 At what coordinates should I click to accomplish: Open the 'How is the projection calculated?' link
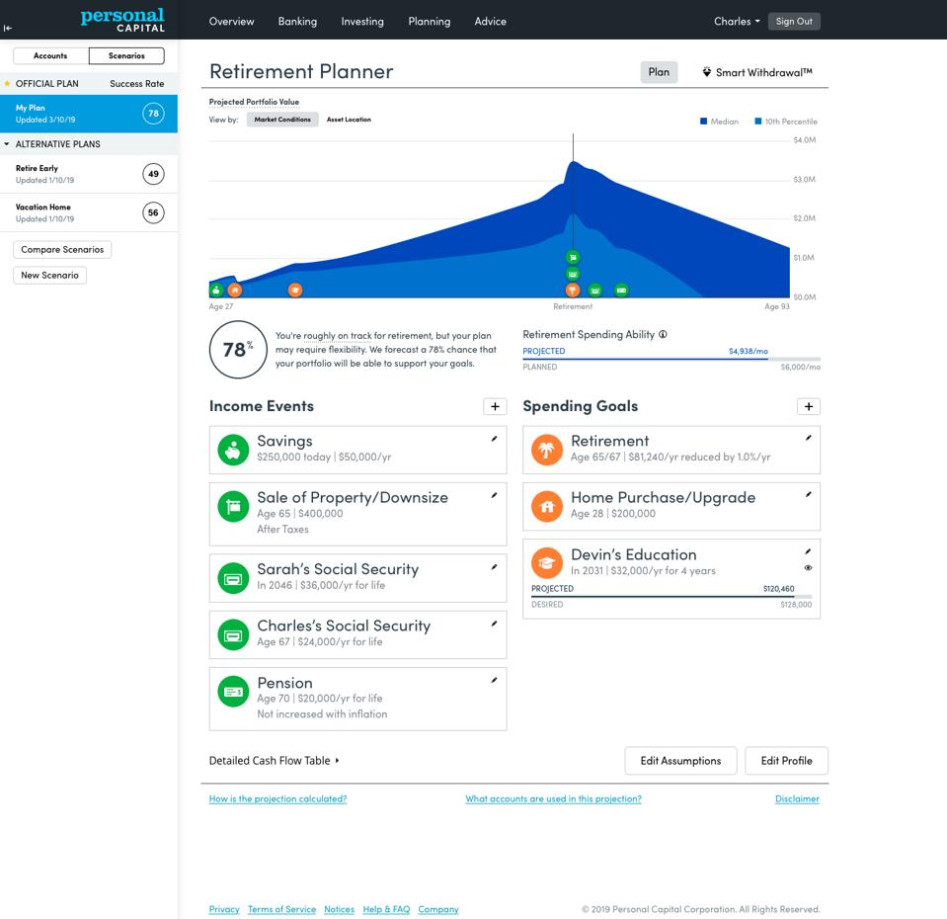tap(277, 798)
